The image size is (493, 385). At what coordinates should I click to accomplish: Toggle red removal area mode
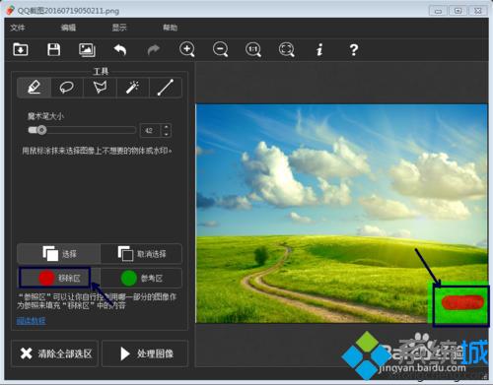pyautogui.click(x=54, y=278)
